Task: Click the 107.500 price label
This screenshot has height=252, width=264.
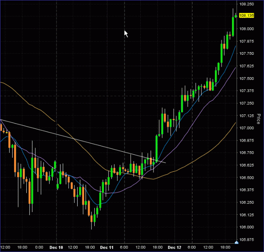Action: pyautogui.click(x=246, y=78)
